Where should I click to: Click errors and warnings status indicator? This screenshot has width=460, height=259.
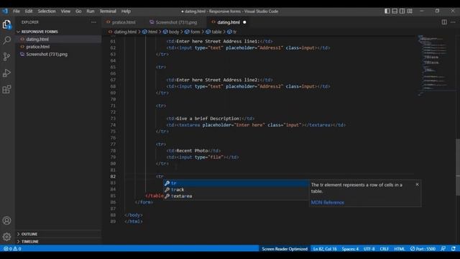pos(12,249)
